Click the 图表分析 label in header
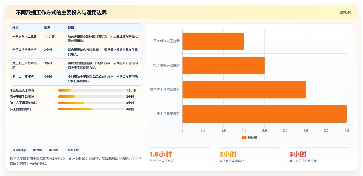 [346, 12]
